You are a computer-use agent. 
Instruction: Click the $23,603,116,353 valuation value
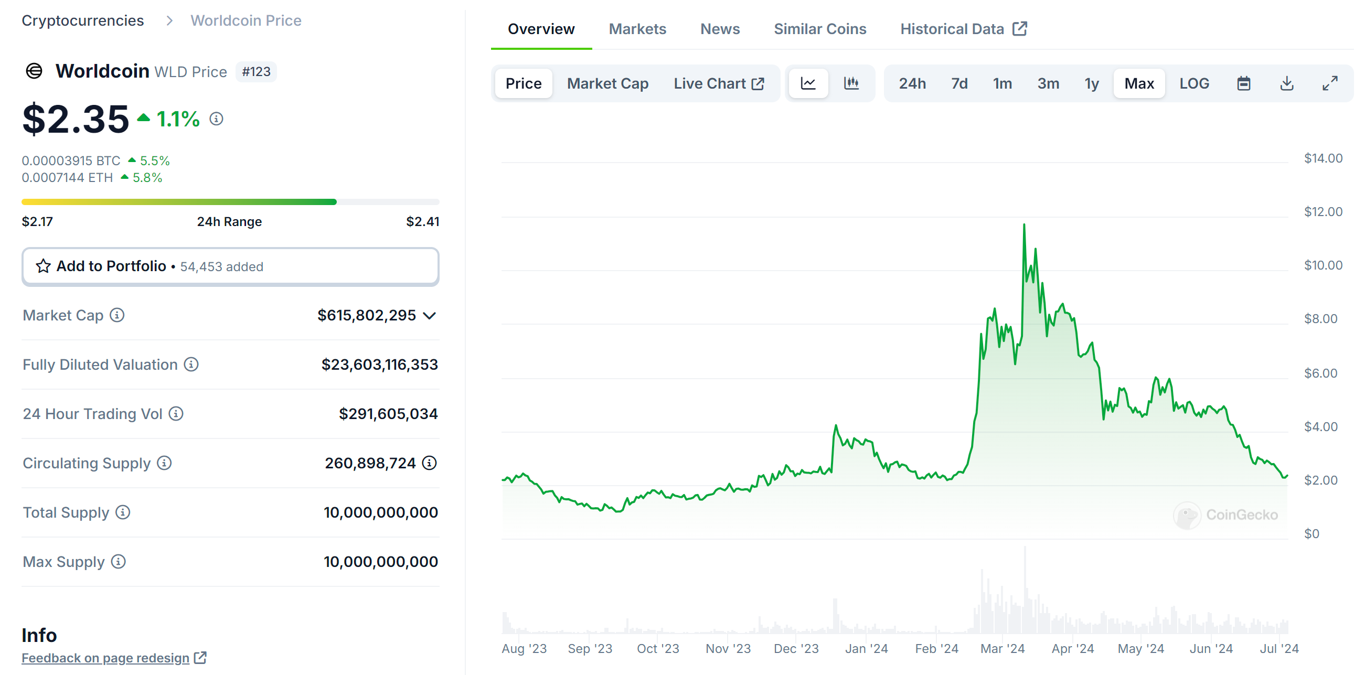click(x=379, y=365)
